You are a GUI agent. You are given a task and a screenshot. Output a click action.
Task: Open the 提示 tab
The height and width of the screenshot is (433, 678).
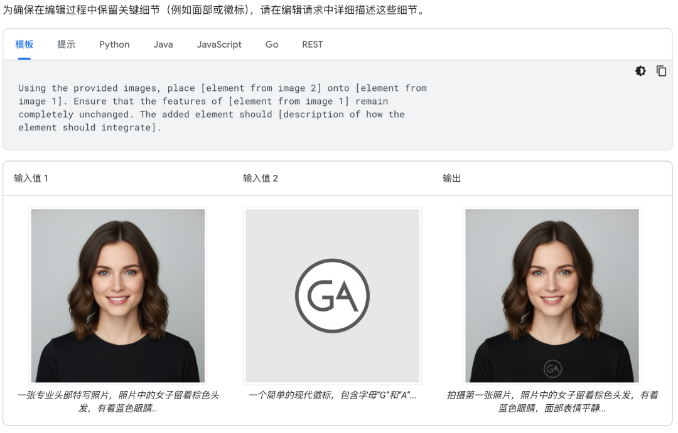click(x=66, y=44)
